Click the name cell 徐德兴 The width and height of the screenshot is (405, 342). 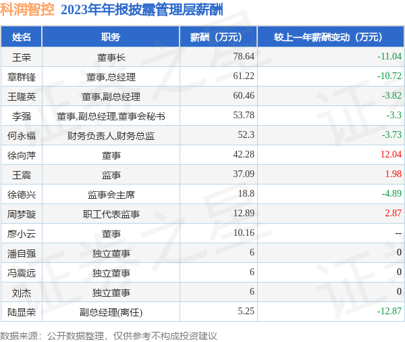(x=22, y=195)
